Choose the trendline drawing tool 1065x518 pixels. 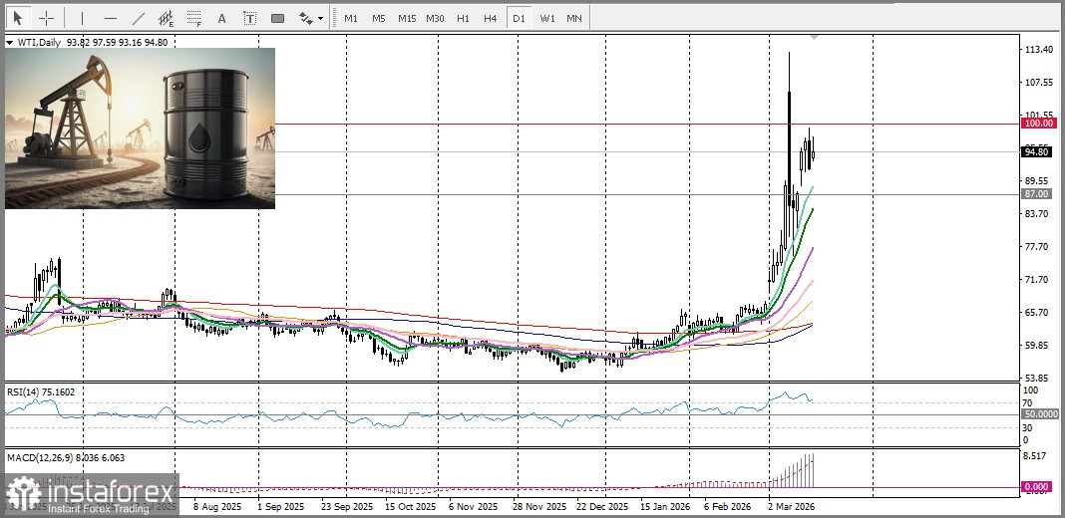click(138, 18)
